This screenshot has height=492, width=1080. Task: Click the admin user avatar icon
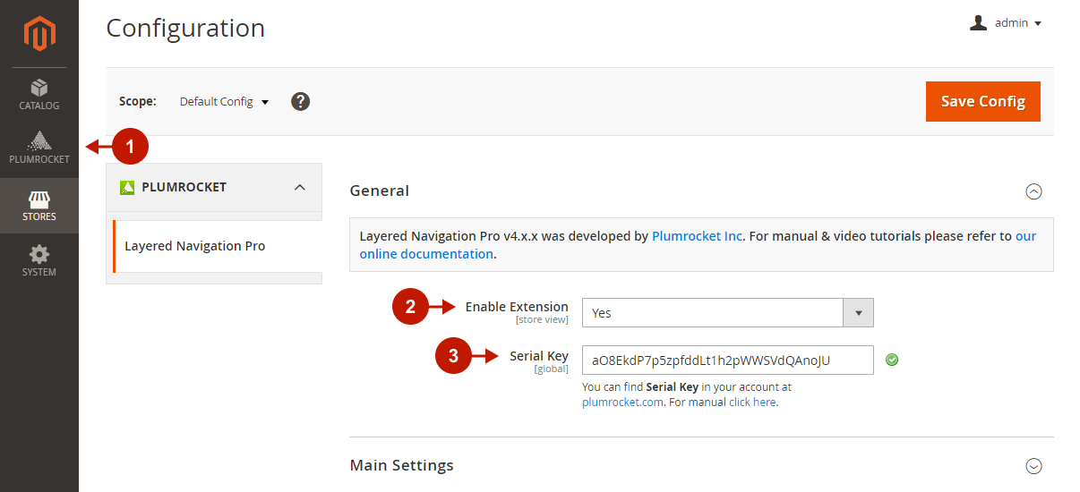tap(978, 23)
